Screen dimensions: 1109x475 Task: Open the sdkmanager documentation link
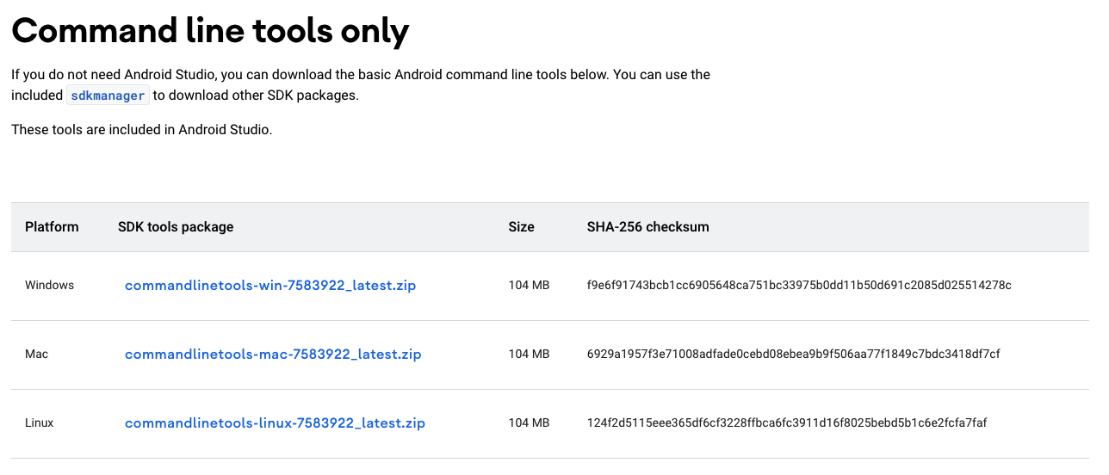pos(108,96)
